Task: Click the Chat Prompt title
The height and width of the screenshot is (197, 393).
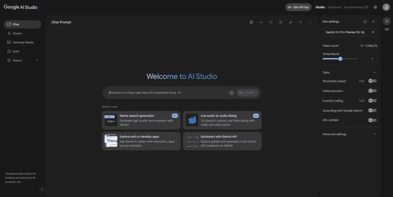Action: click(x=61, y=22)
